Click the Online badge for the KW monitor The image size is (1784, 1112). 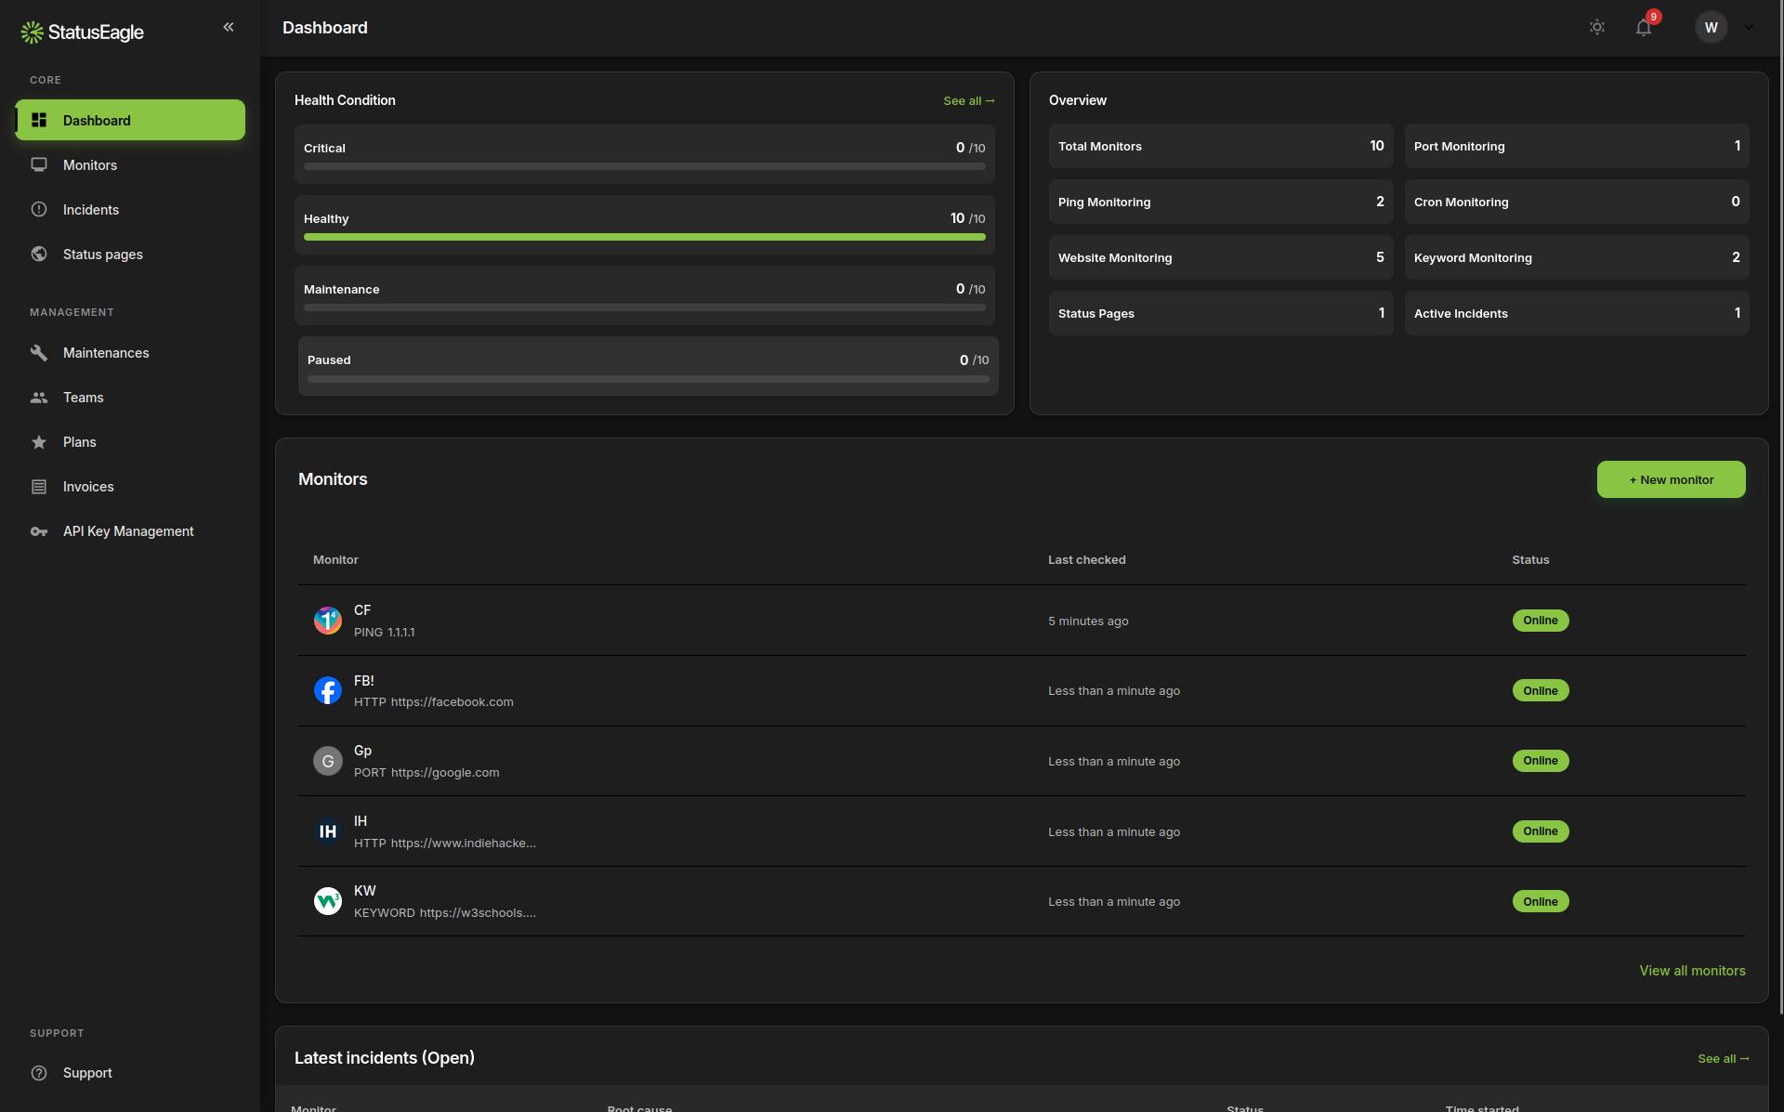(1540, 901)
